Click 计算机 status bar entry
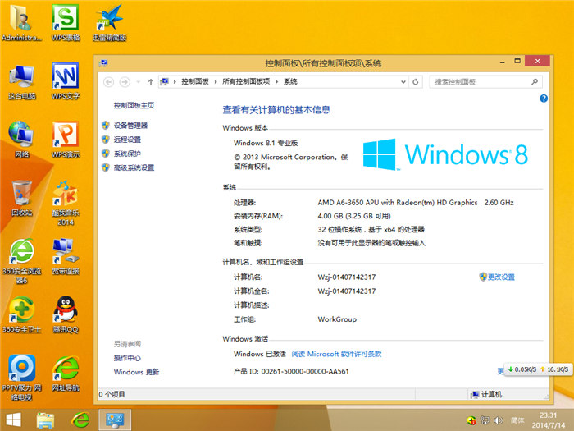The image size is (574, 431). click(486, 394)
